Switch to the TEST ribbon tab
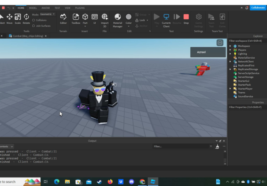267x186 pixels. 57,8
